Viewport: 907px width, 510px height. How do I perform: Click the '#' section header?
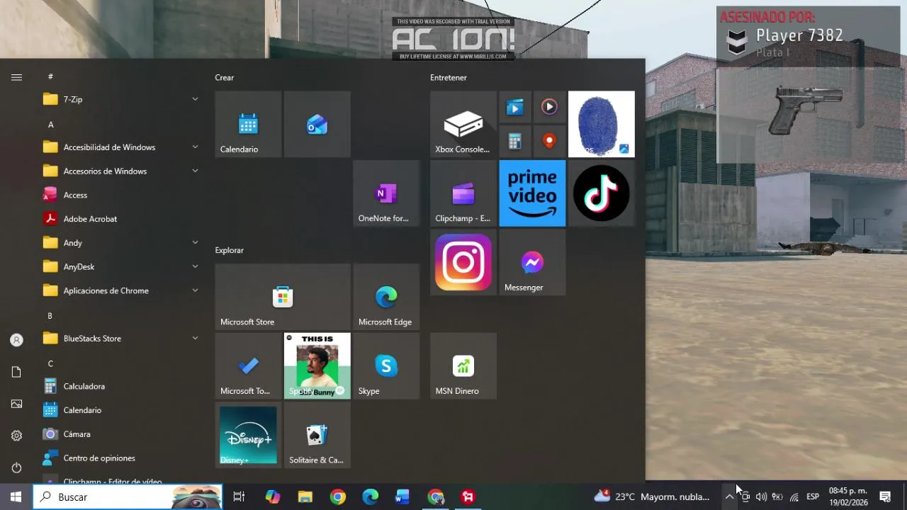(x=50, y=76)
